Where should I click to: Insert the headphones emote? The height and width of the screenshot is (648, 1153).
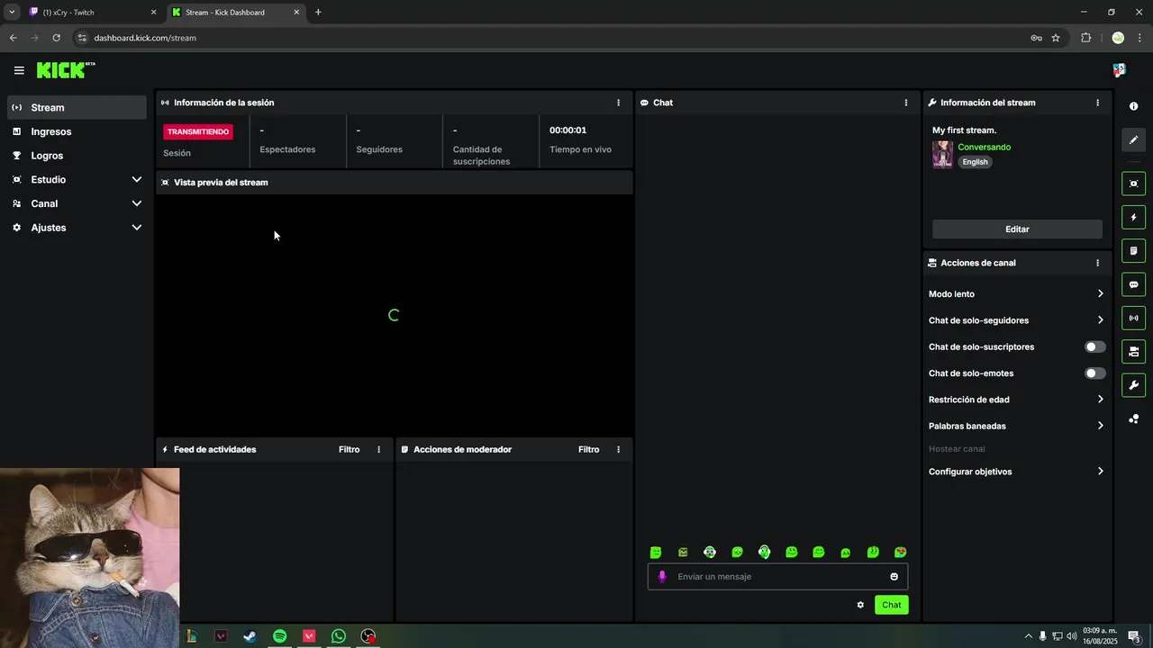(x=764, y=552)
